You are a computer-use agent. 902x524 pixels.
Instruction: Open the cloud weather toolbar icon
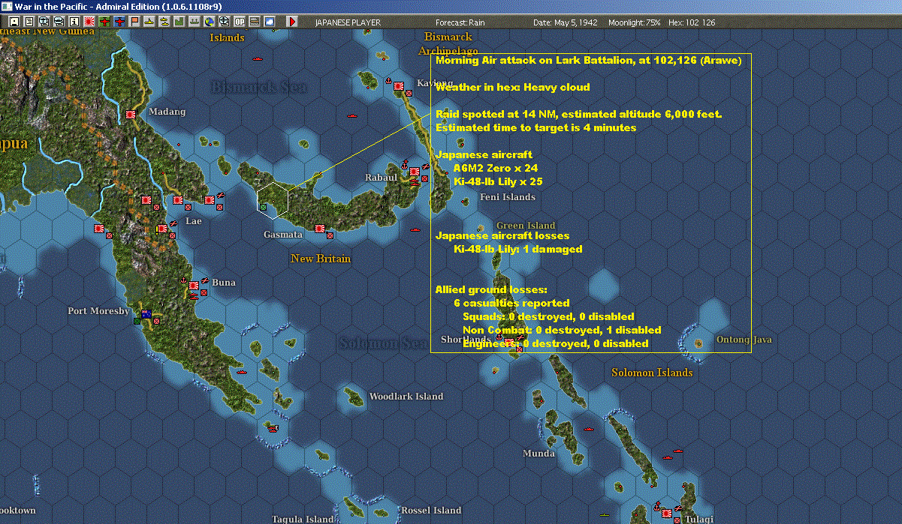click(269, 22)
